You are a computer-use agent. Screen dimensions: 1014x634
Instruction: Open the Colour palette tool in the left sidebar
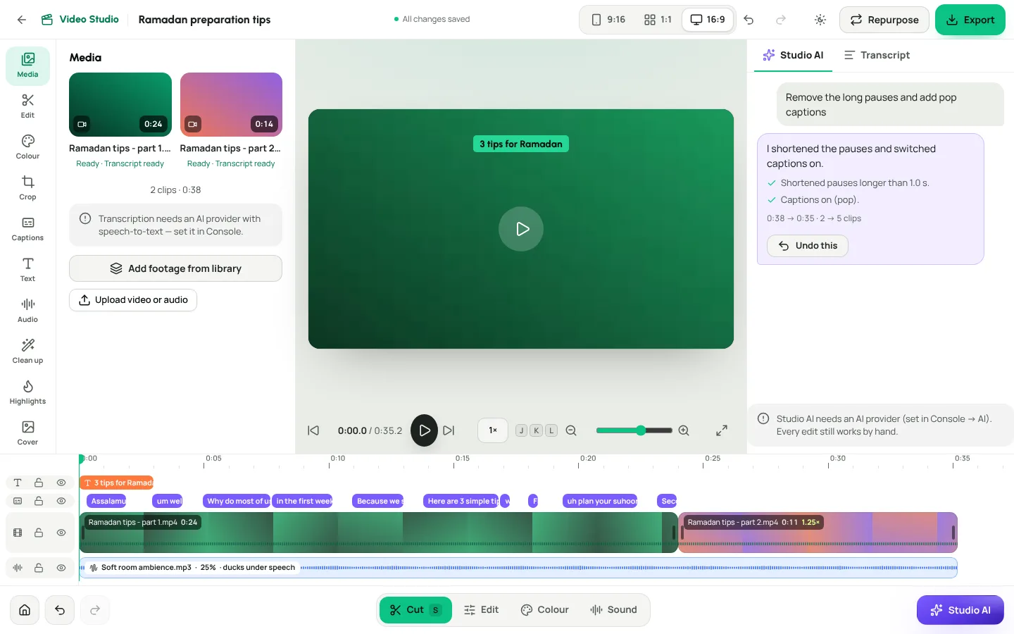click(x=27, y=147)
